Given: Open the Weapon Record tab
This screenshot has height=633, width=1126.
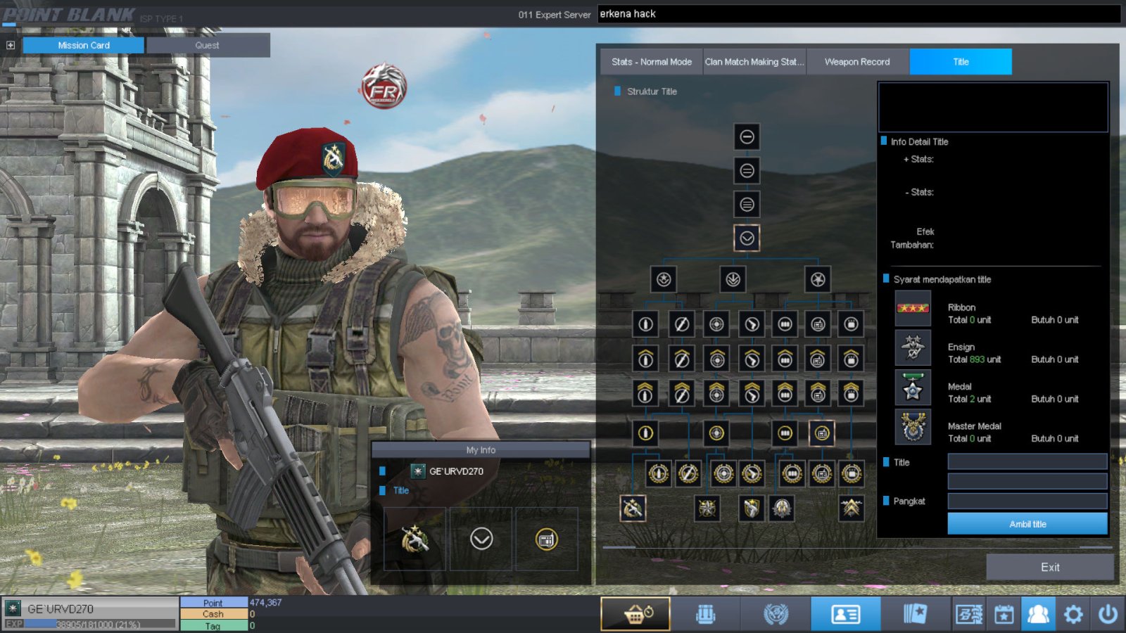Looking at the screenshot, I should point(857,62).
